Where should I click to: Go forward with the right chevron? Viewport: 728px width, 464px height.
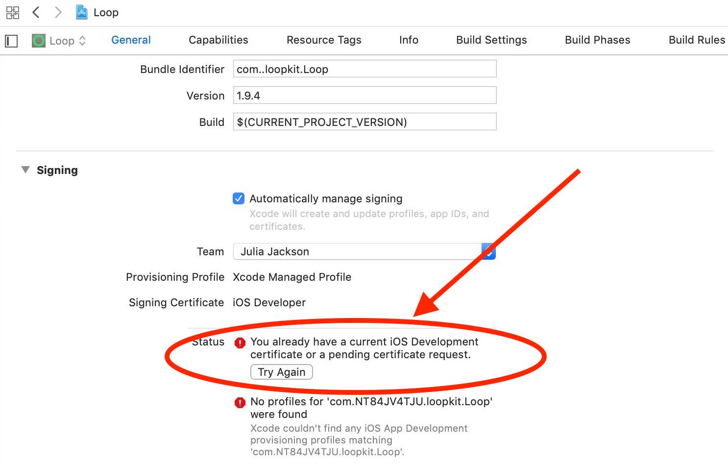(x=58, y=12)
